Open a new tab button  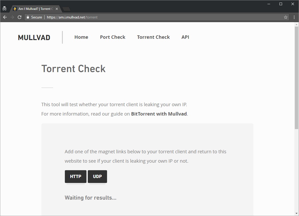[66, 9]
